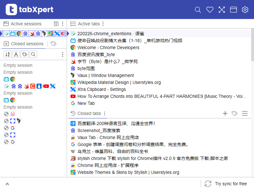
Task: Open the 220226-chrome_extentions tab
Action: click(159, 34)
